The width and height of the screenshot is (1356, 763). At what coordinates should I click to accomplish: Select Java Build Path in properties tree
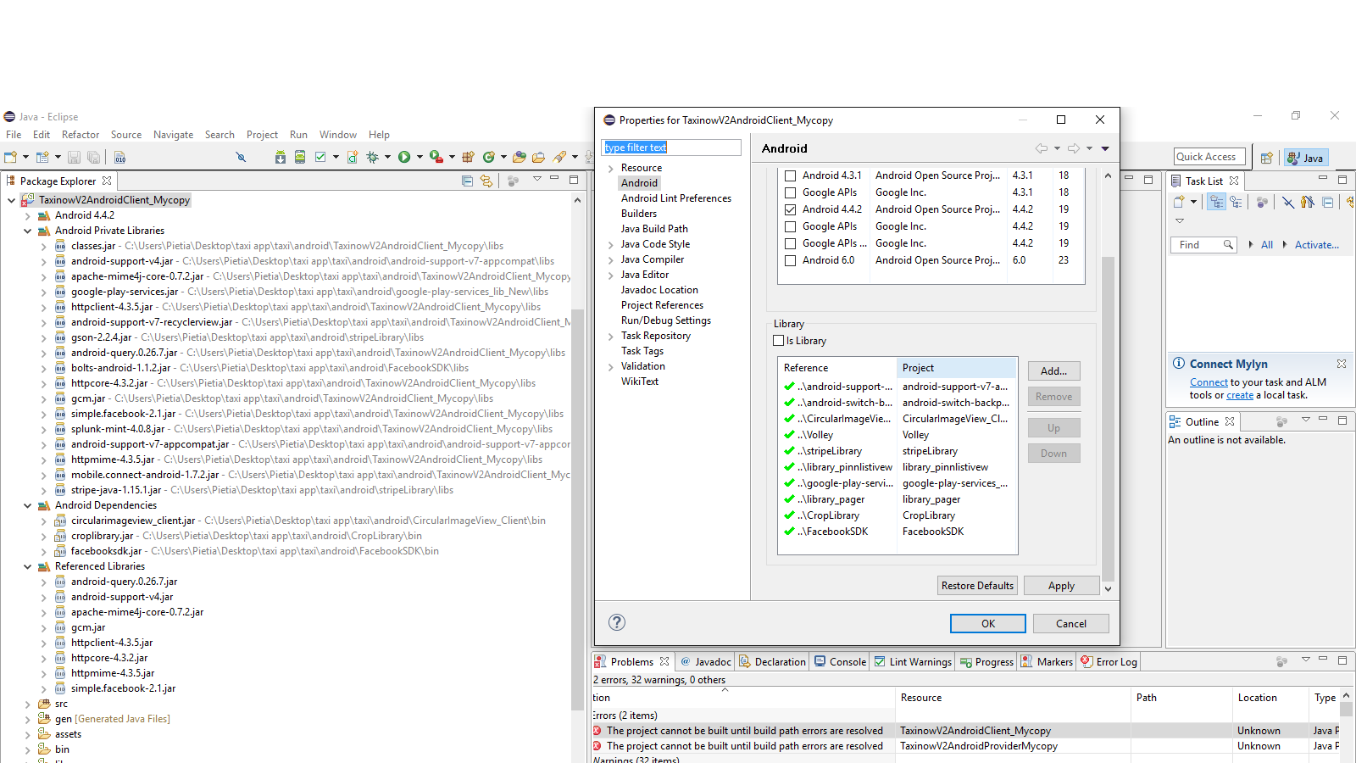point(653,229)
